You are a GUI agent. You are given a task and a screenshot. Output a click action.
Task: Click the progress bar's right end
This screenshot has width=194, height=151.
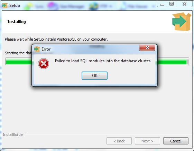[173, 61]
